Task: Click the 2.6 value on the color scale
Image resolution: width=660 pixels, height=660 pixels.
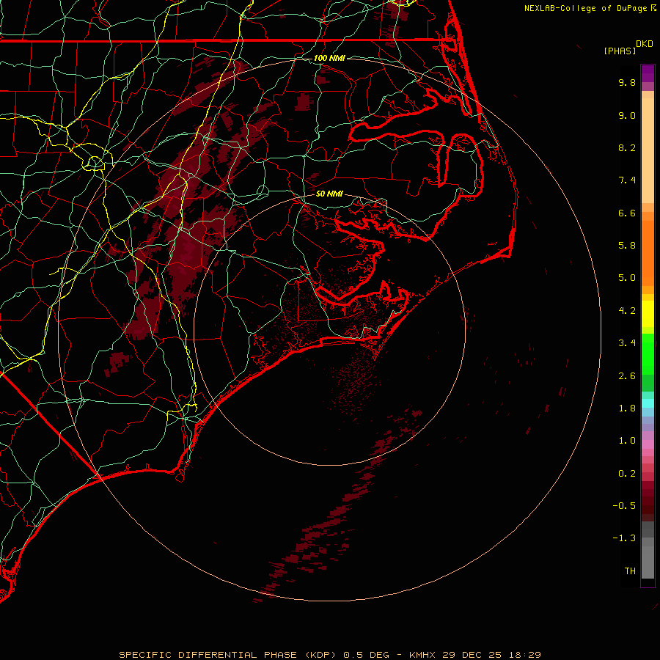Action: [x=627, y=376]
